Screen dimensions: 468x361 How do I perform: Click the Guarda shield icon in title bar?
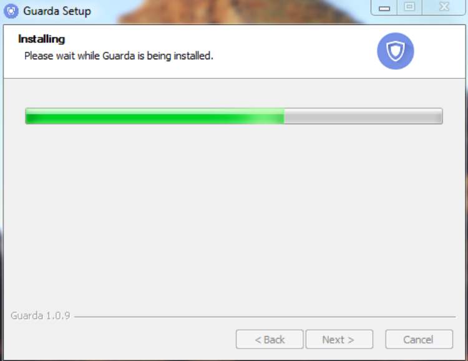(x=11, y=11)
